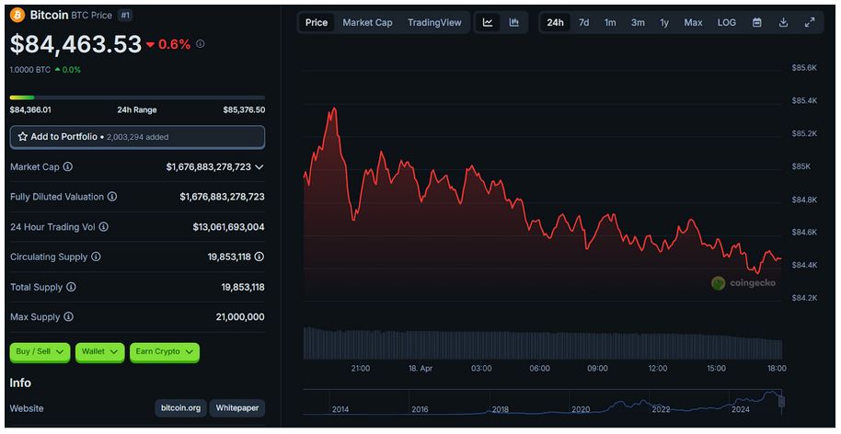841x434 pixels.
Task: Click the 24 Hour Trading Vol info icon
Action: pyautogui.click(x=104, y=227)
